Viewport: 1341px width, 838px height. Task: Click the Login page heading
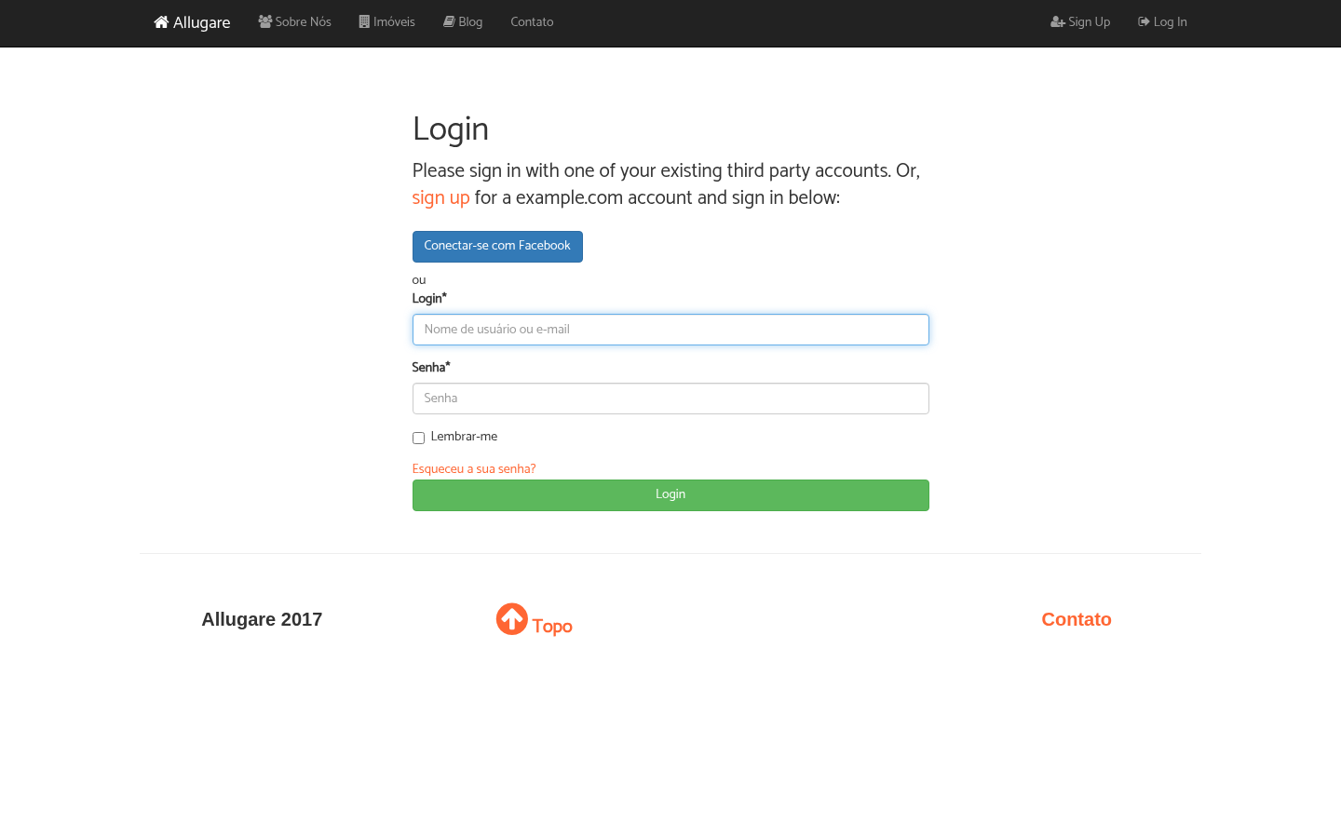(x=451, y=129)
